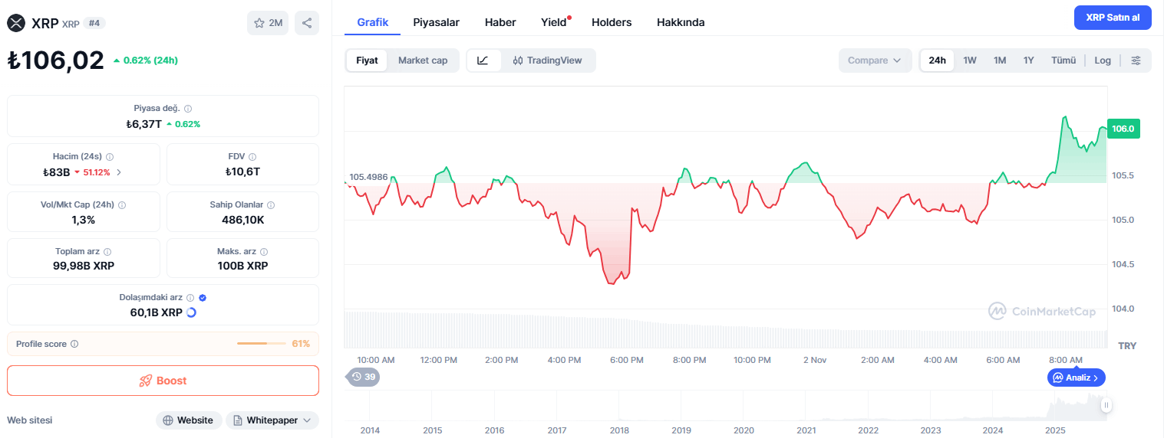Click the XRP Satın al button
Image resolution: width=1164 pixels, height=438 pixels.
point(1113,18)
